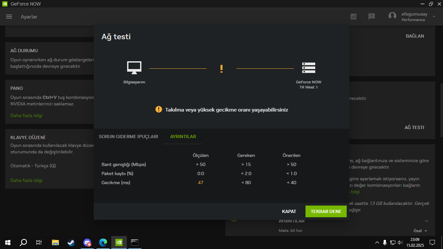Screen dimensions: 443x249
Task: Click the AĞ DURUMU section heading
Action: [24, 51]
